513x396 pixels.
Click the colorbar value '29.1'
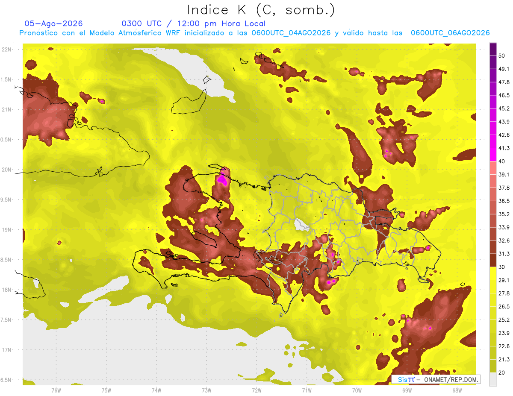(504, 280)
